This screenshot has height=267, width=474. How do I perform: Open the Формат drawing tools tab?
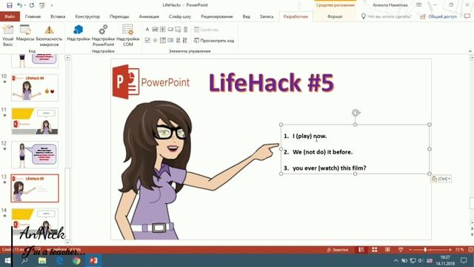point(335,16)
